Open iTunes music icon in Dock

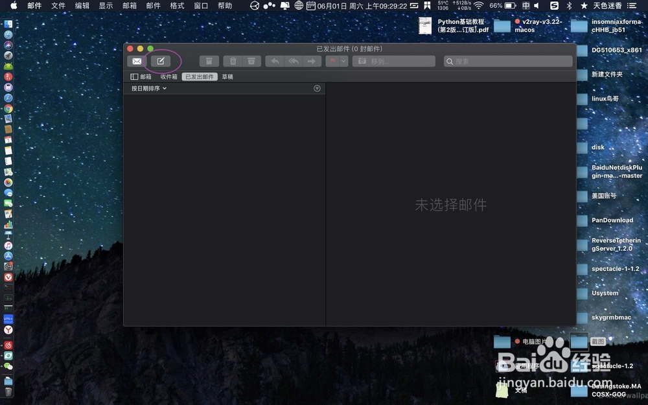tap(8, 246)
